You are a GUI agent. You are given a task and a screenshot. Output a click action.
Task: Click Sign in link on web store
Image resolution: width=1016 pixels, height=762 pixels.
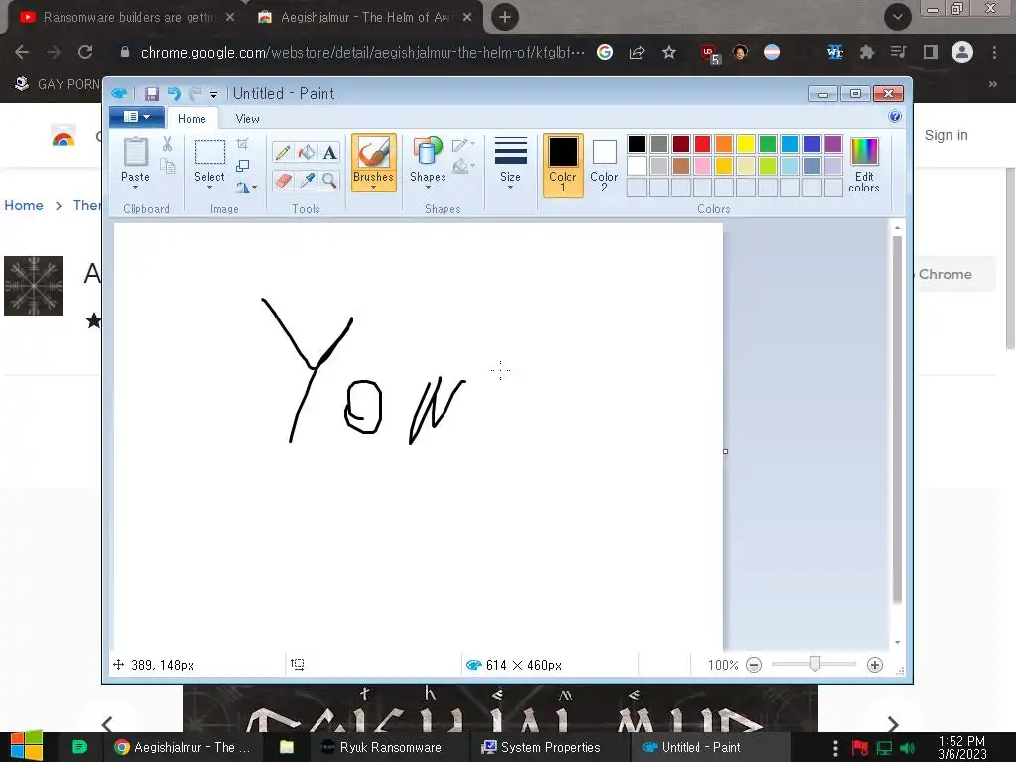pyautogui.click(x=946, y=135)
